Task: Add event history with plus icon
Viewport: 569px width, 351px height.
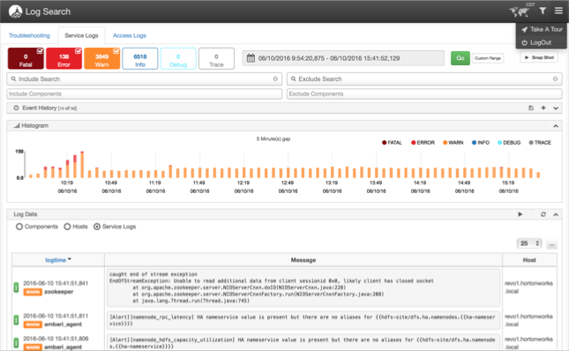Action: 543,108
